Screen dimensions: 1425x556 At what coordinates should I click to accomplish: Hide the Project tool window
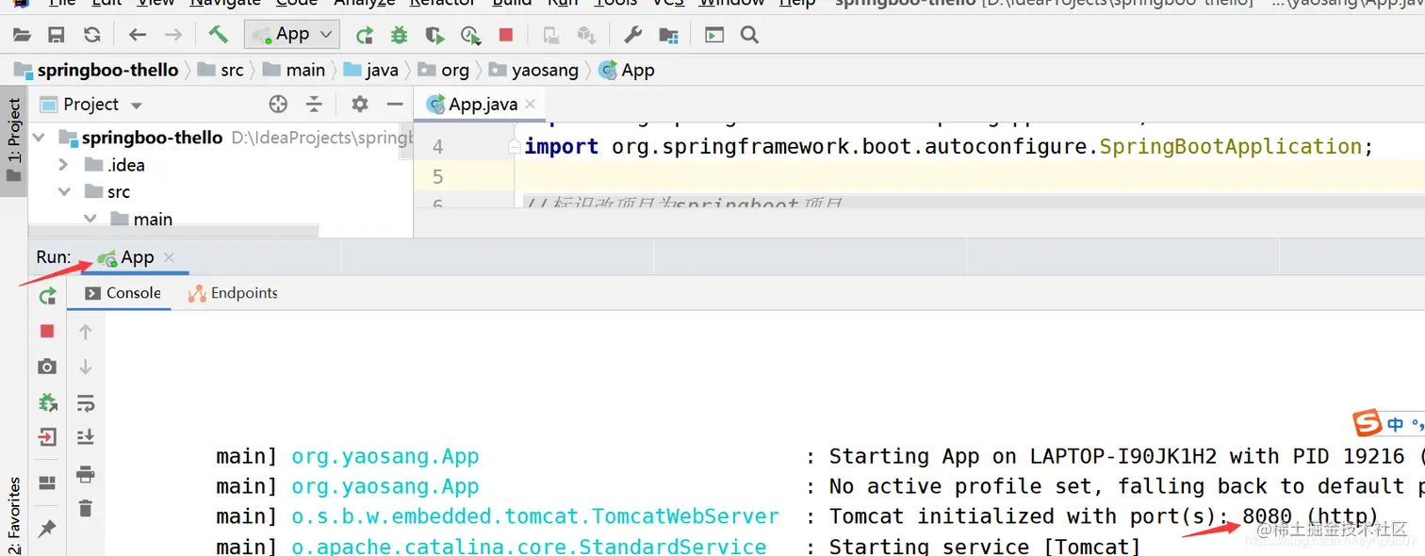point(395,104)
